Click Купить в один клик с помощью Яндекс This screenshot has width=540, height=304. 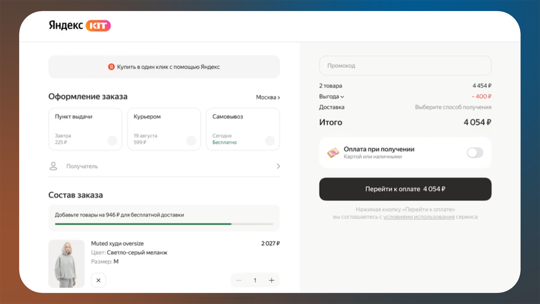click(x=164, y=67)
